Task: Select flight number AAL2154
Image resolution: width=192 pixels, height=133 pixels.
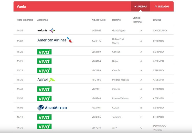Action: click(97, 41)
